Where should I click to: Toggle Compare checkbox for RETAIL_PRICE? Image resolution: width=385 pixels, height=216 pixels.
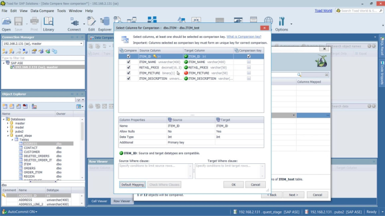click(x=128, y=67)
